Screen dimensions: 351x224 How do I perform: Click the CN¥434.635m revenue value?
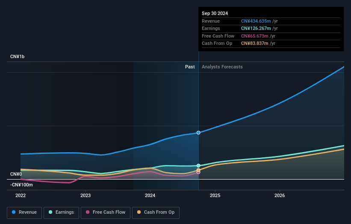pos(256,21)
